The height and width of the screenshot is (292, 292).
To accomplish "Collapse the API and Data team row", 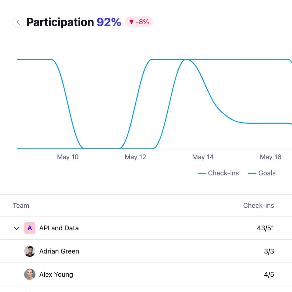I will point(16,228).
